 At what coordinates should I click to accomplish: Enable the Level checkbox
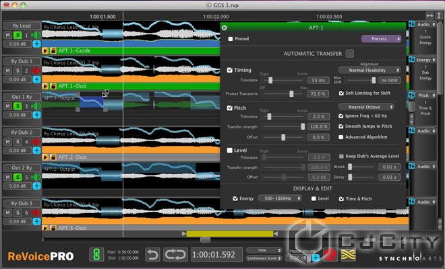[230, 151]
